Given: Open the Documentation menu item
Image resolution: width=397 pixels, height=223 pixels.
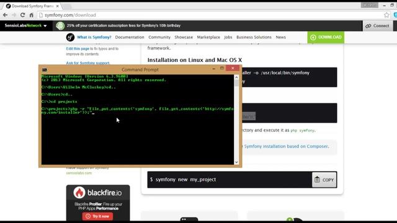Looking at the screenshot, I should click(x=130, y=37).
